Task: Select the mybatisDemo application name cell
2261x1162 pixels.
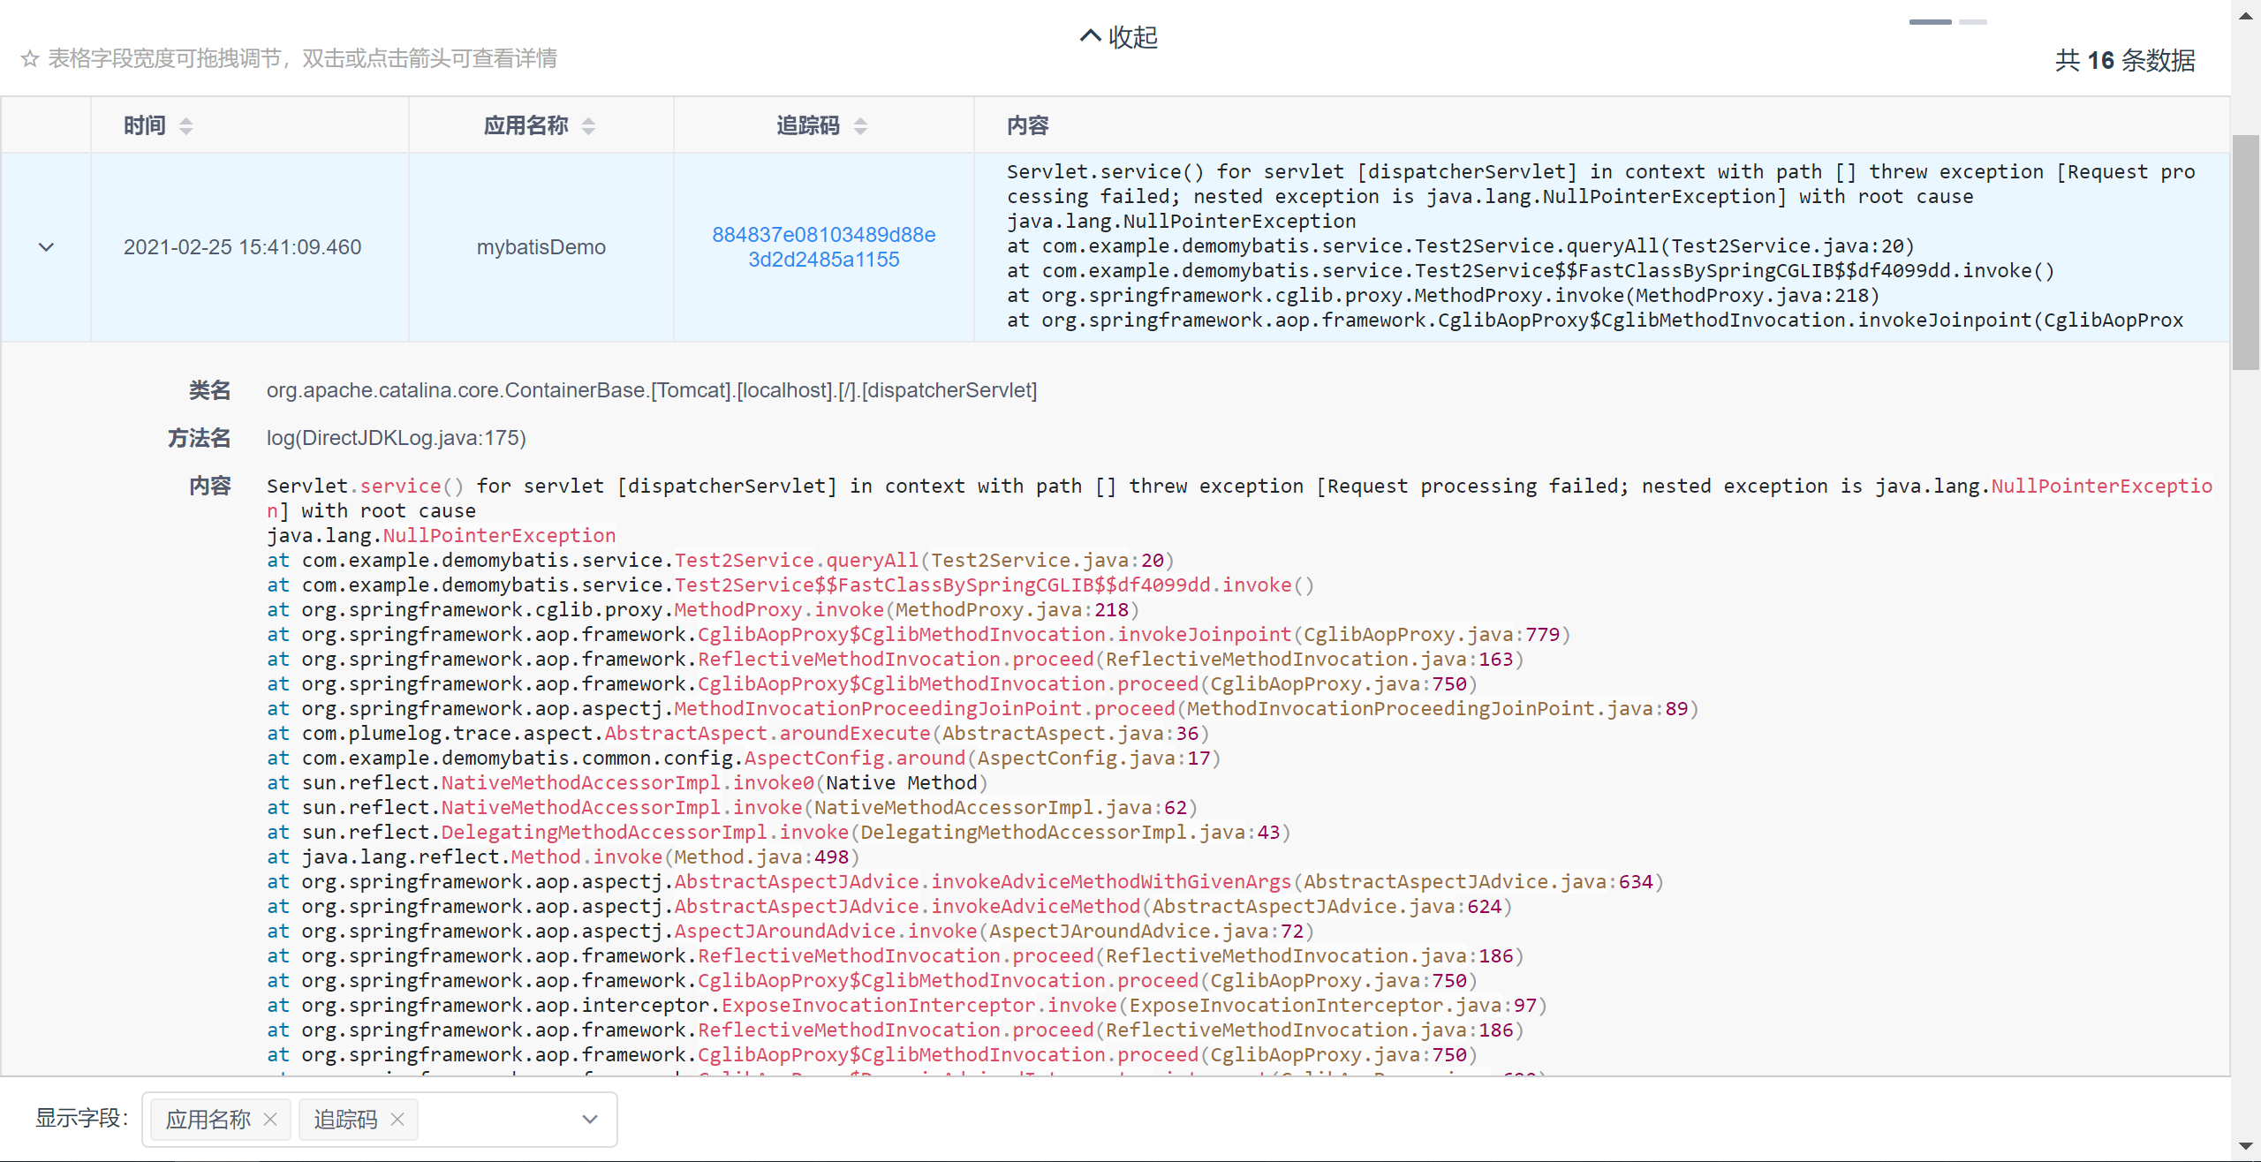Action: click(x=541, y=247)
